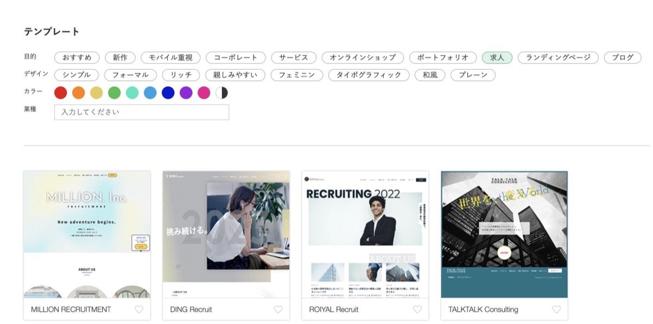Click heart icon on ROIYAL Recruit

click(x=417, y=309)
